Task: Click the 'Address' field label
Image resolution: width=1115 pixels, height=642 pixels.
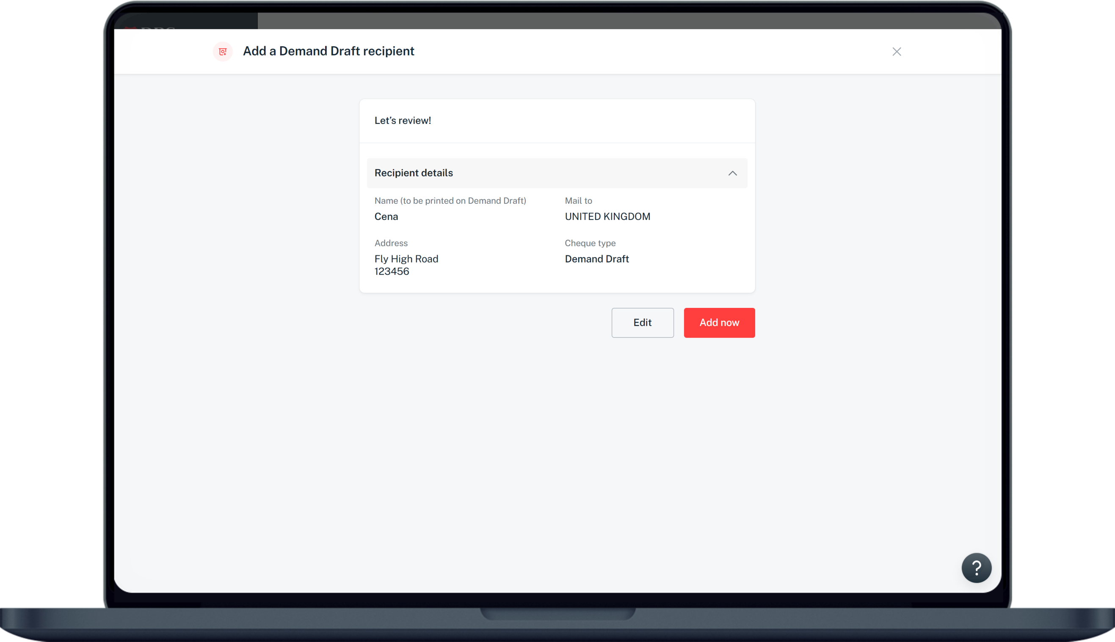Action: click(391, 243)
